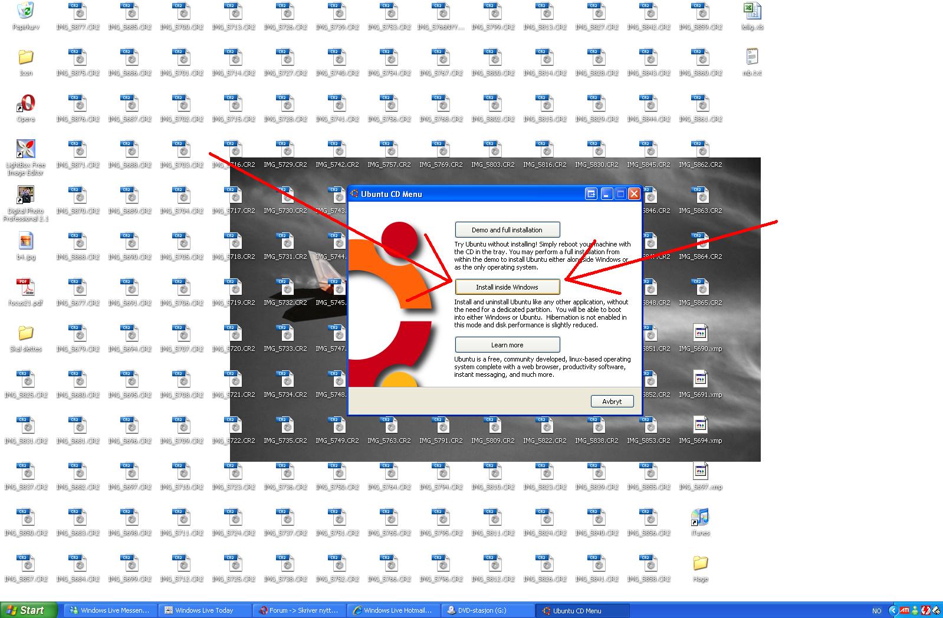Click the IMG_5742.CR2 file label

click(337, 165)
